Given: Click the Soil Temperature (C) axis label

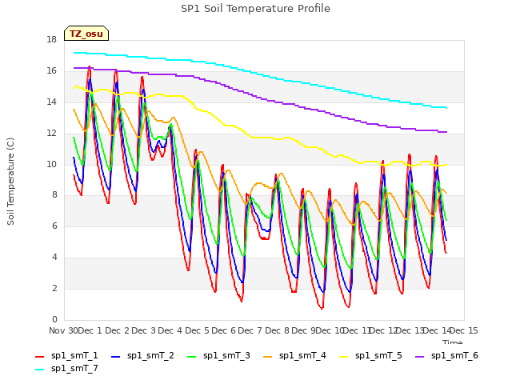Looking at the screenshot, I should (x=10, y=182).
